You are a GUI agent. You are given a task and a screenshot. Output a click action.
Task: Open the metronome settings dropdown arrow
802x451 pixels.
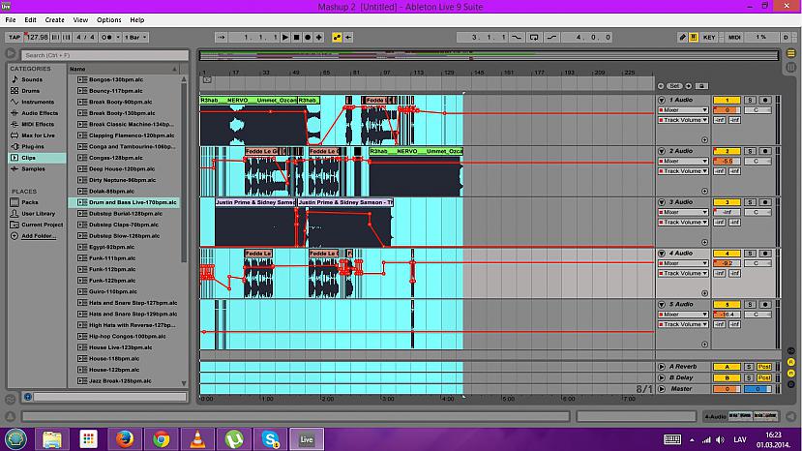[x=118, y=38]
